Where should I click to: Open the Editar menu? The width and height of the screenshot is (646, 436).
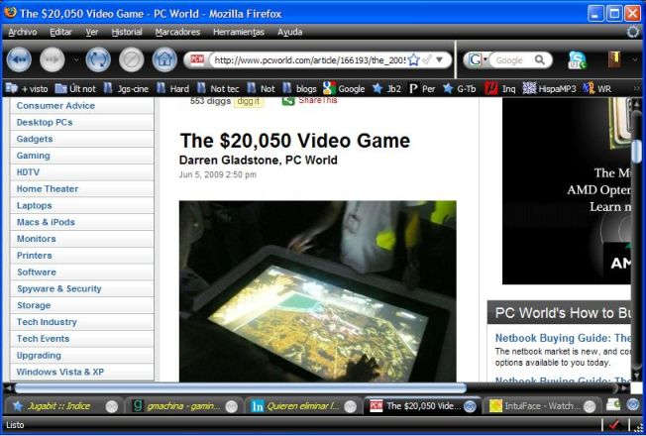(61, 32)
